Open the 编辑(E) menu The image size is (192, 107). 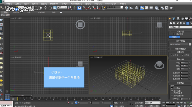pyautogui.click(x=9, y=4)
